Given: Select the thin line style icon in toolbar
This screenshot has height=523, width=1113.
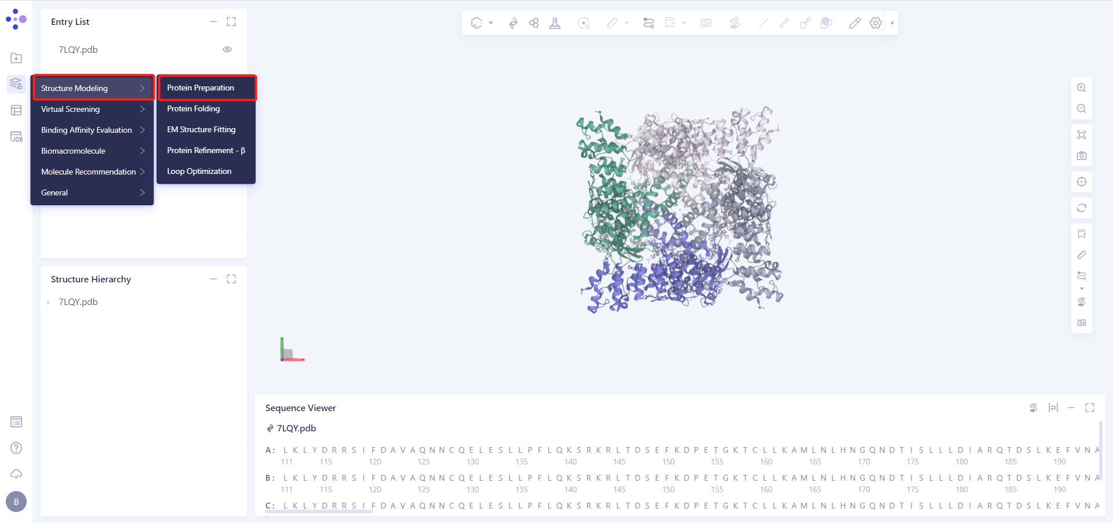Looking at the screenshot, I should click(x=763, y=23).
